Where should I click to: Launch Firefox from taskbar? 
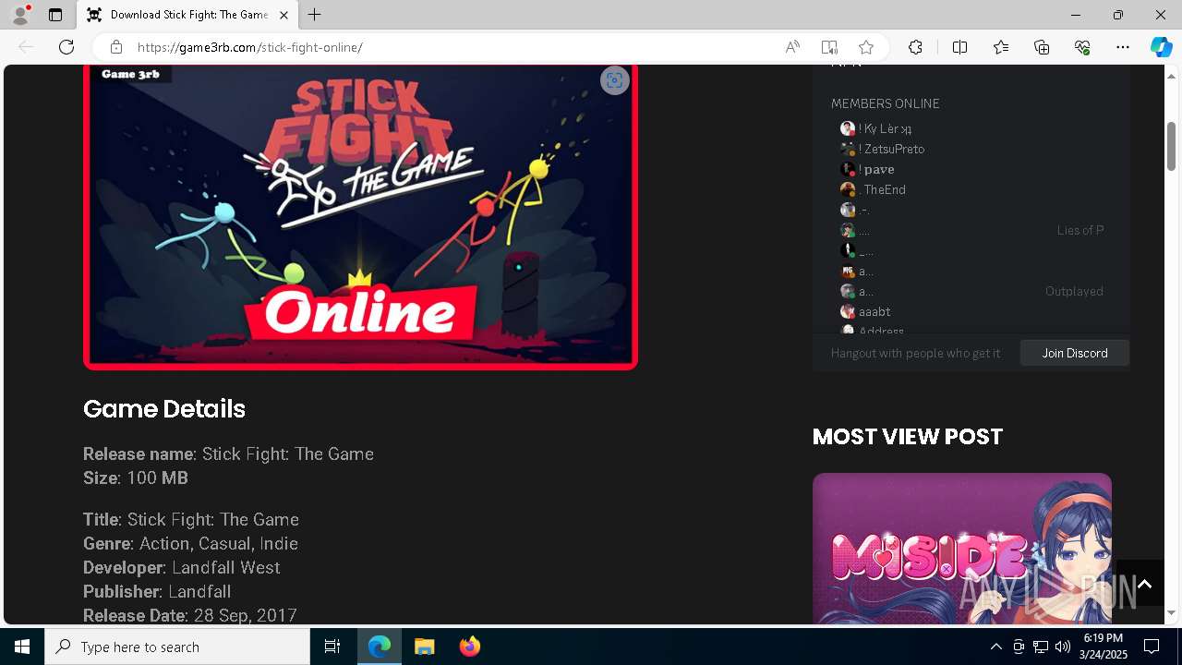tap(470, 647)
